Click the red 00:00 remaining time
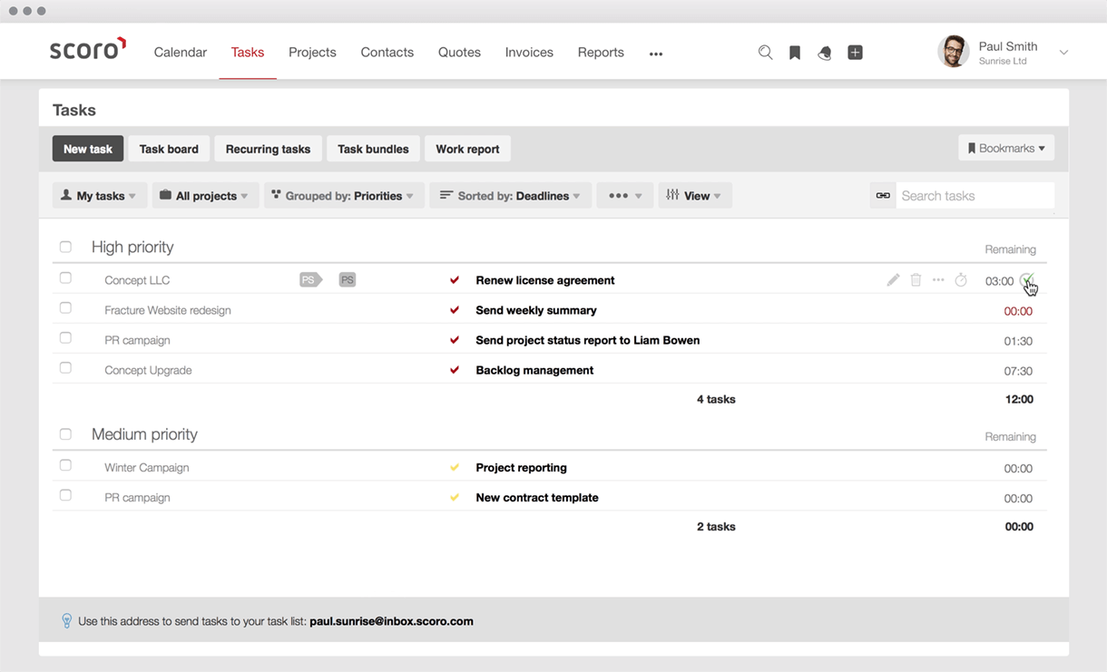Screen dimensions: 1107x672 pyautogui.click(x=1018, y=311)
